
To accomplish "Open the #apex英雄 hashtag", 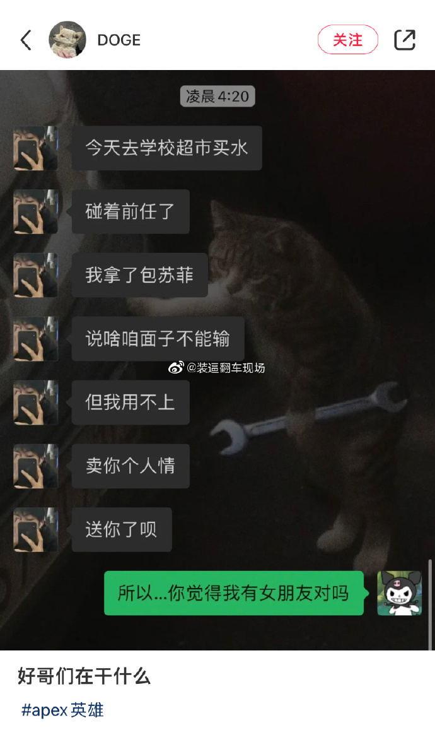I will pos(62,710).
